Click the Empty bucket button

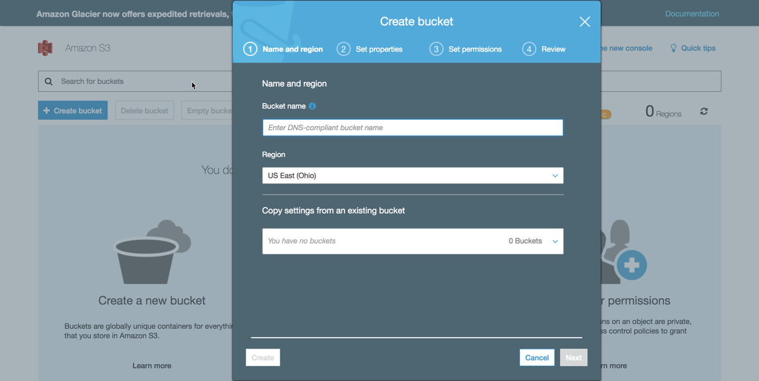[207, 110]
